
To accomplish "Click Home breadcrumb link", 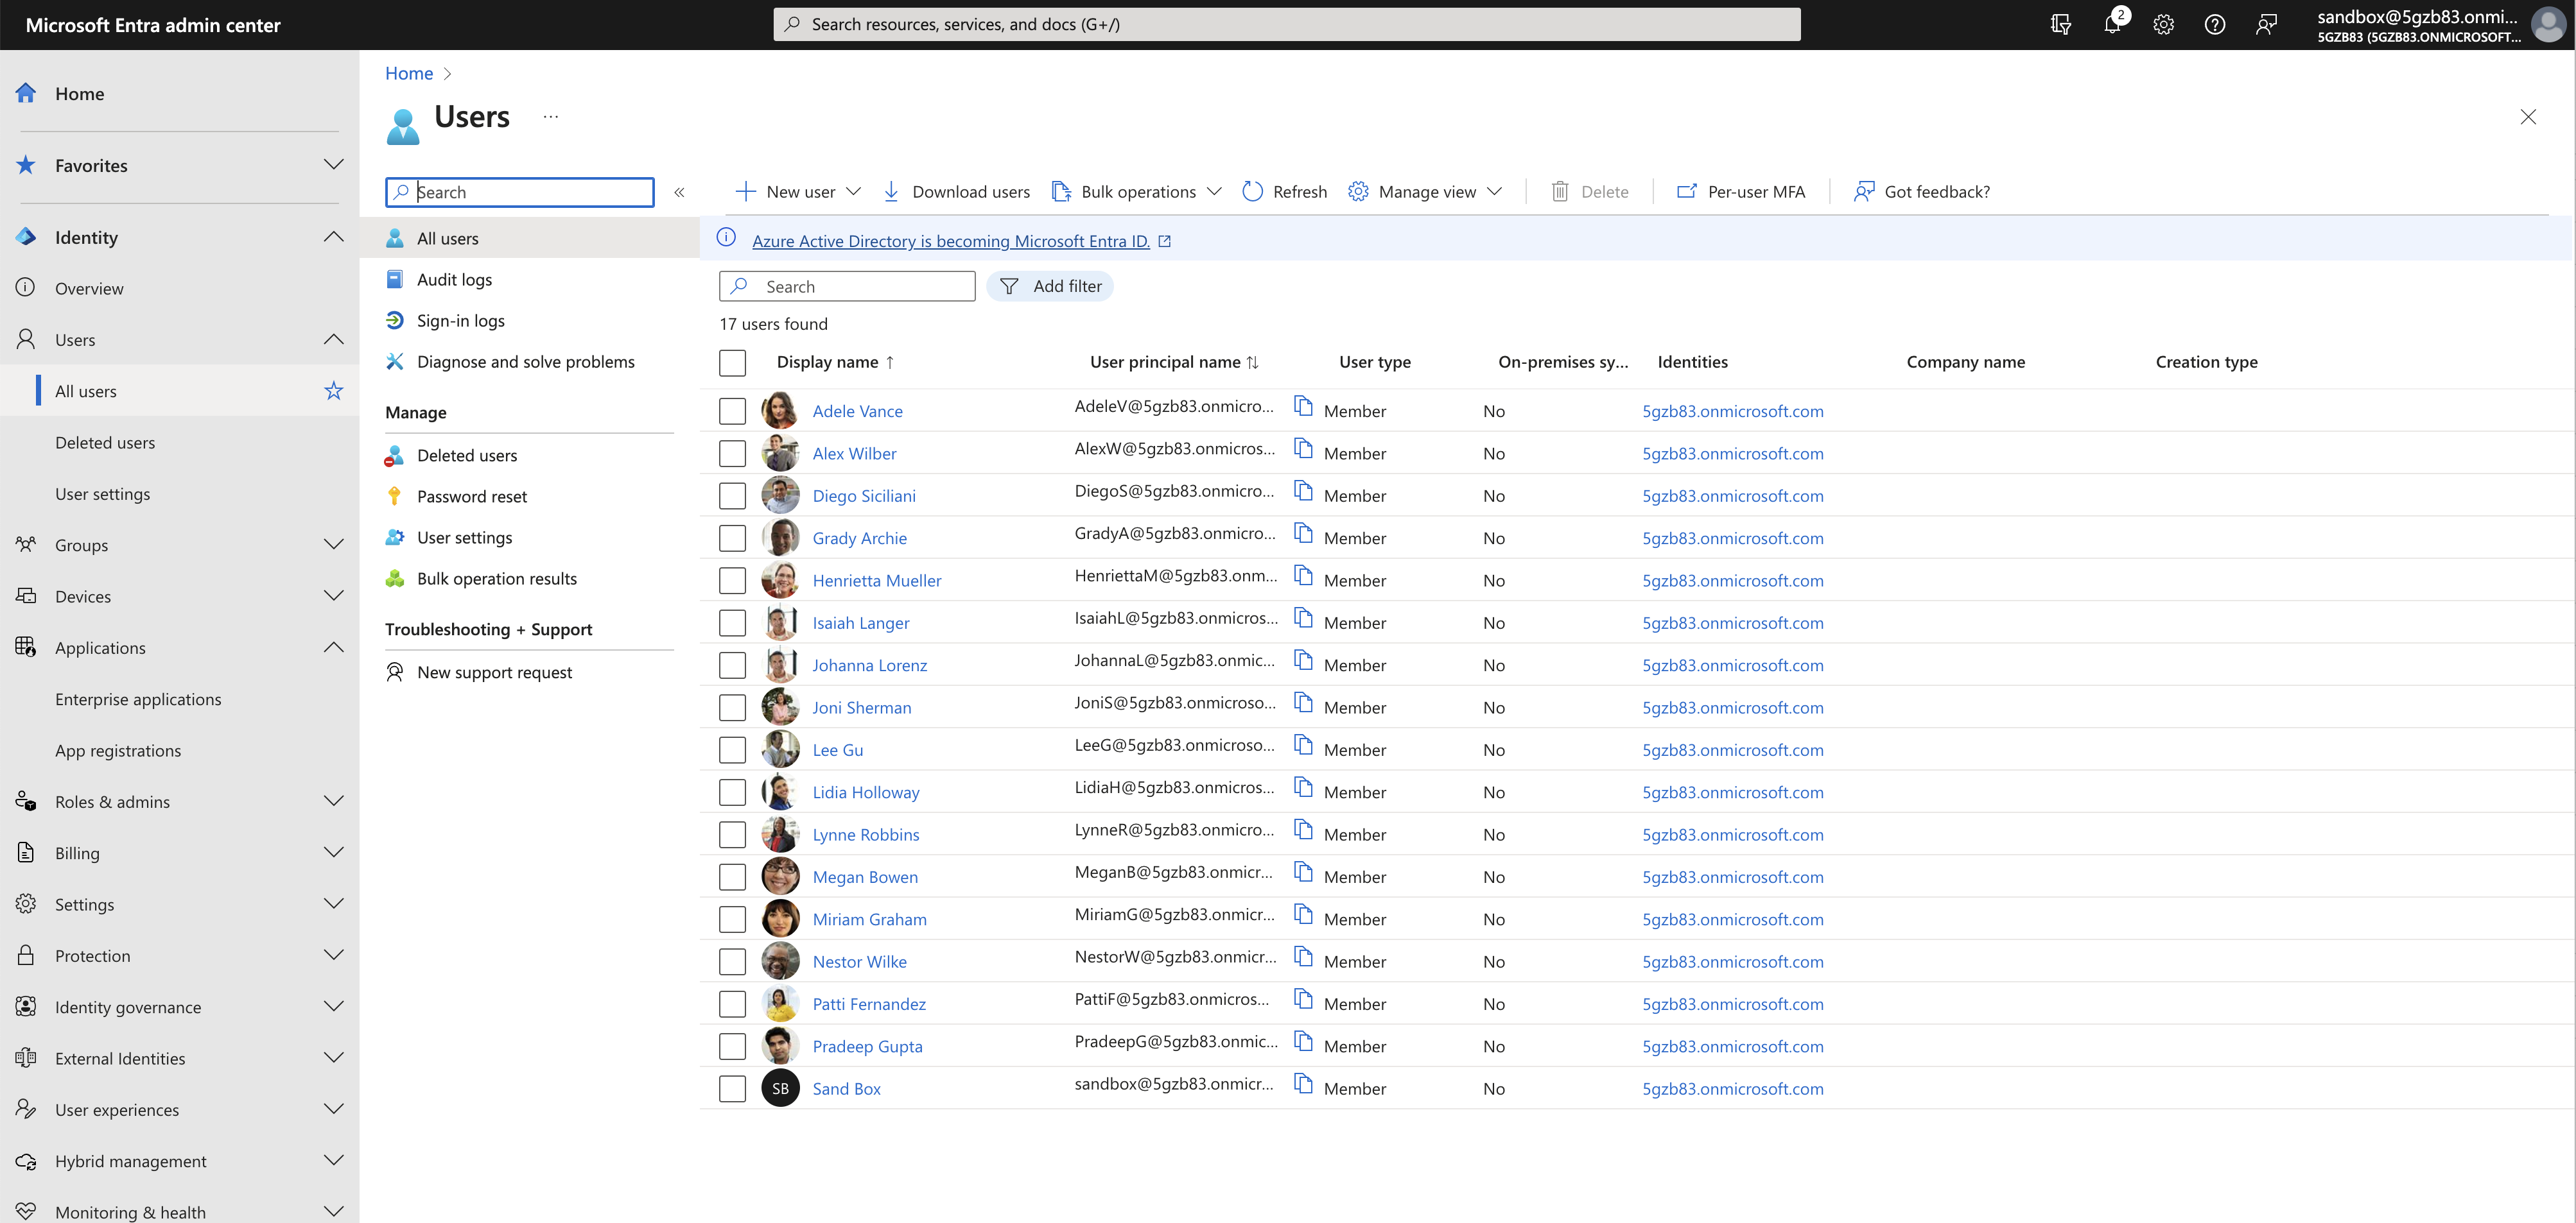I will coord(409,73).
